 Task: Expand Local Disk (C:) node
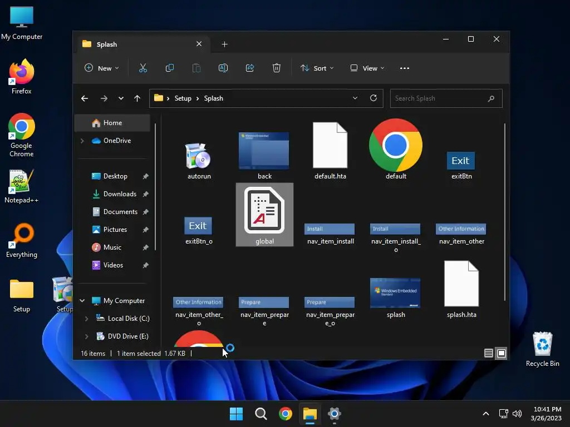point(86,319)
